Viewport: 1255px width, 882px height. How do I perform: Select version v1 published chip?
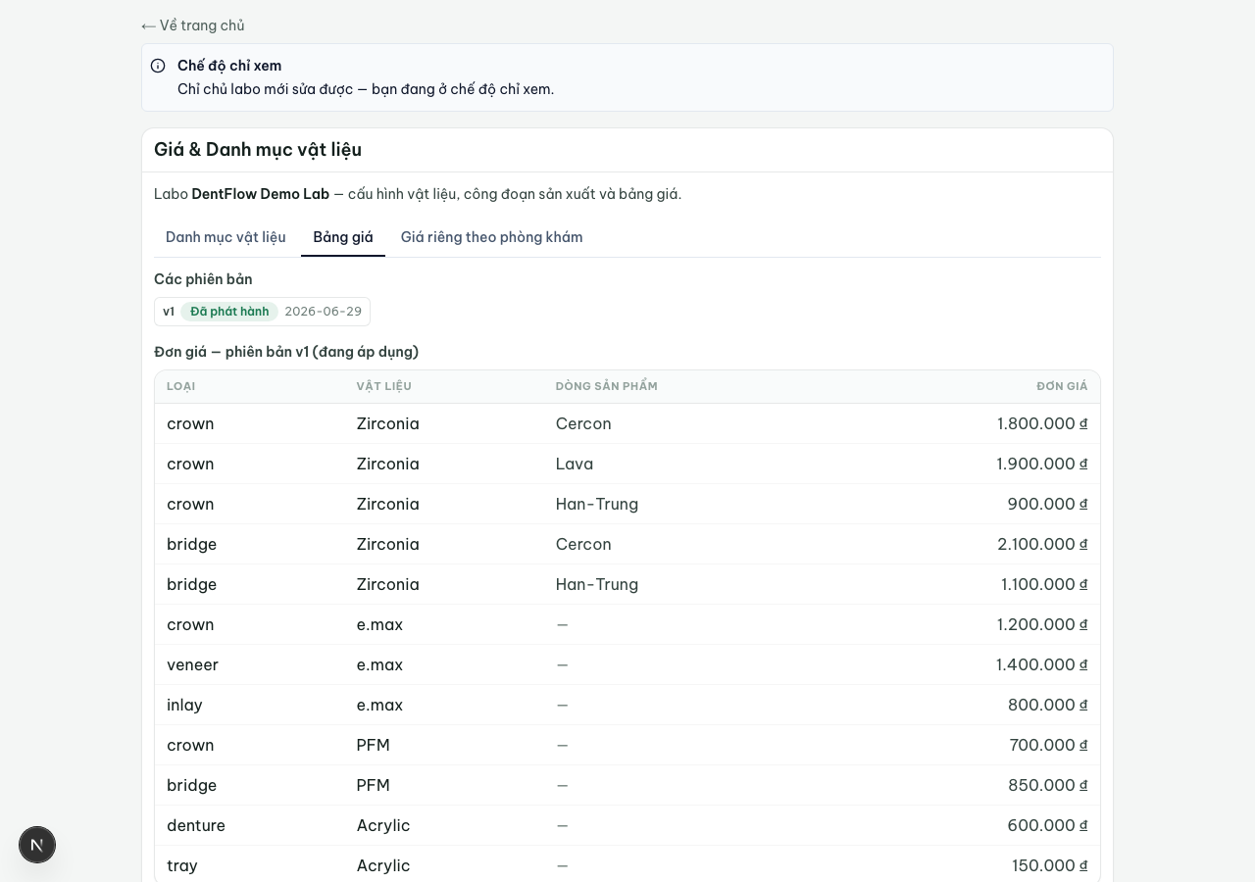262,312
